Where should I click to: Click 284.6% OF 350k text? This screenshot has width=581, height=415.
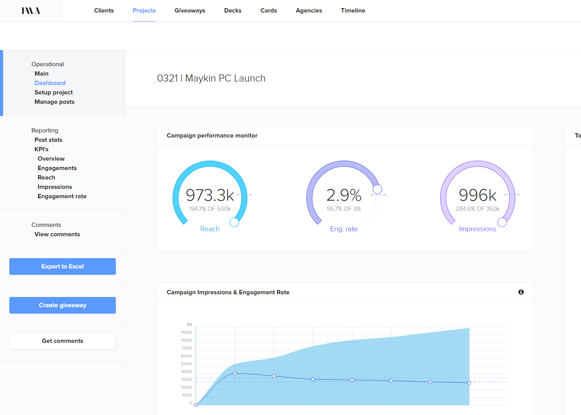click(x=478, y=209)
